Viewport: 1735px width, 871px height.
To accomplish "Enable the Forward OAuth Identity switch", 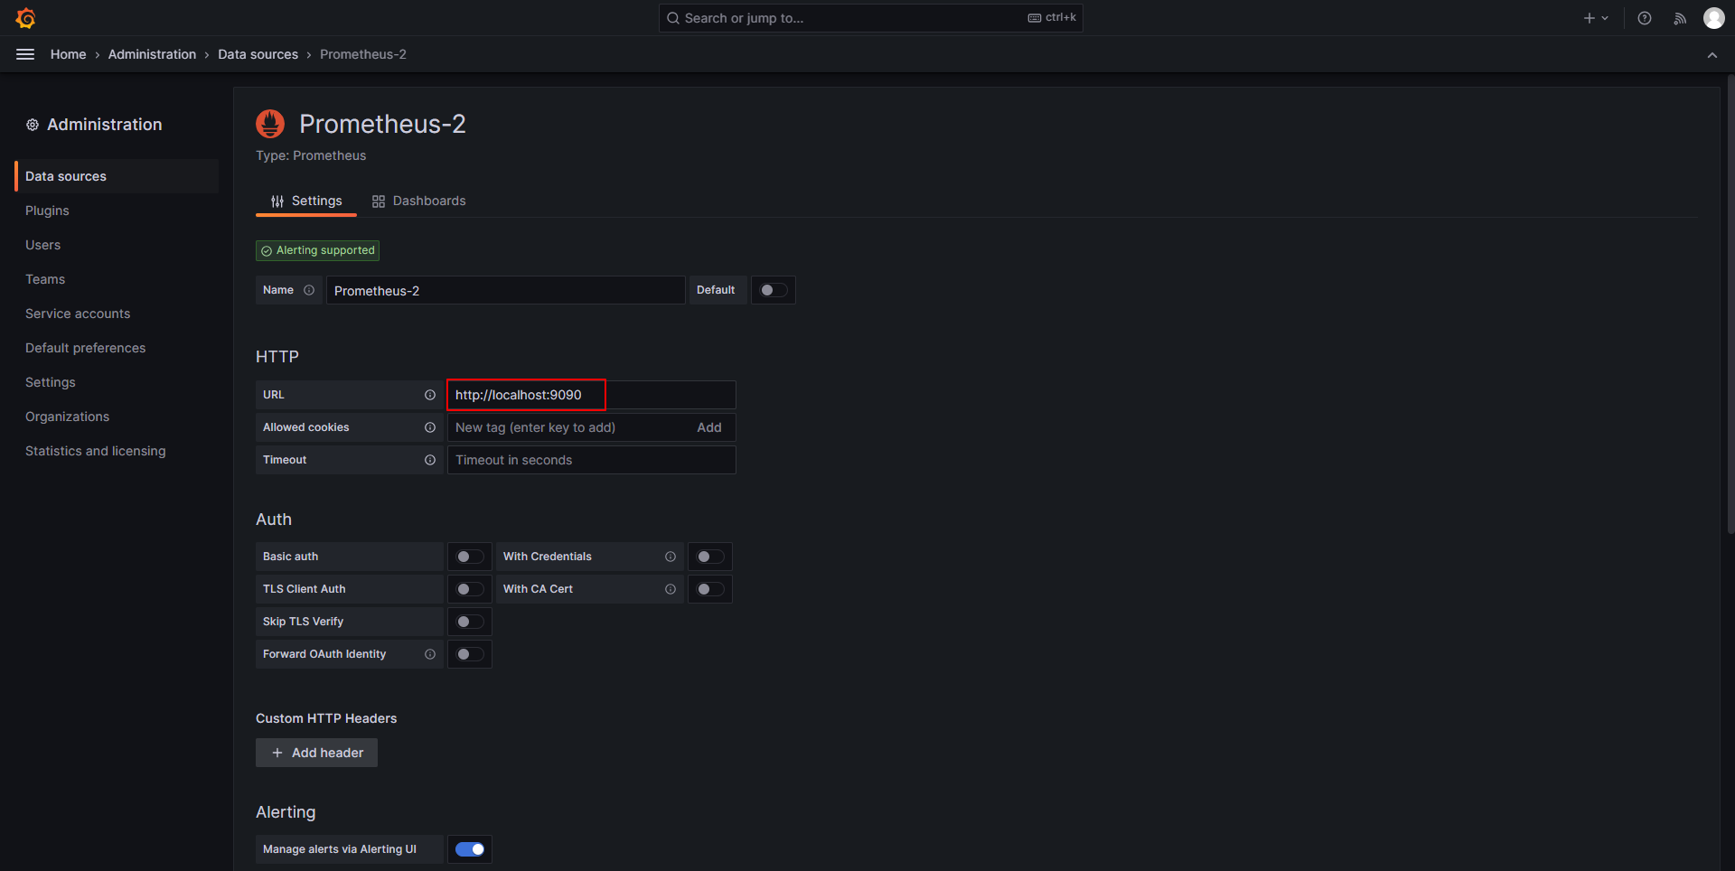I will pos(470,654).
